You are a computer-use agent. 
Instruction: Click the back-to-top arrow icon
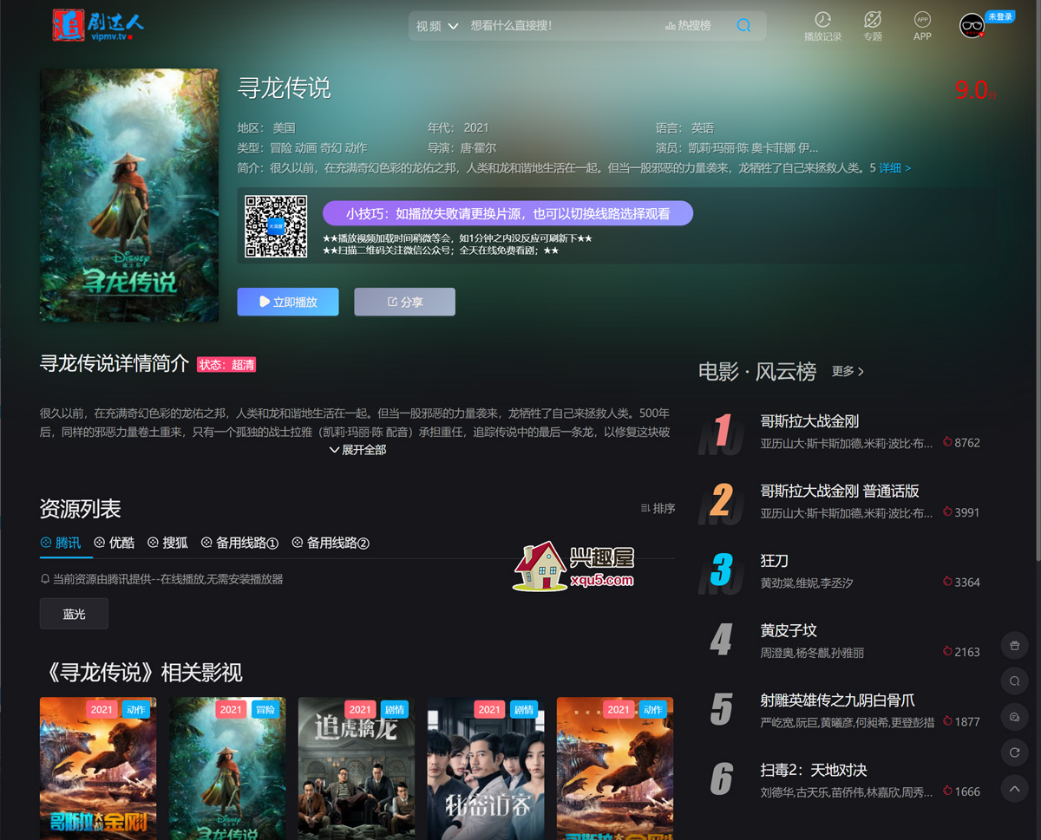(1014, 788)
